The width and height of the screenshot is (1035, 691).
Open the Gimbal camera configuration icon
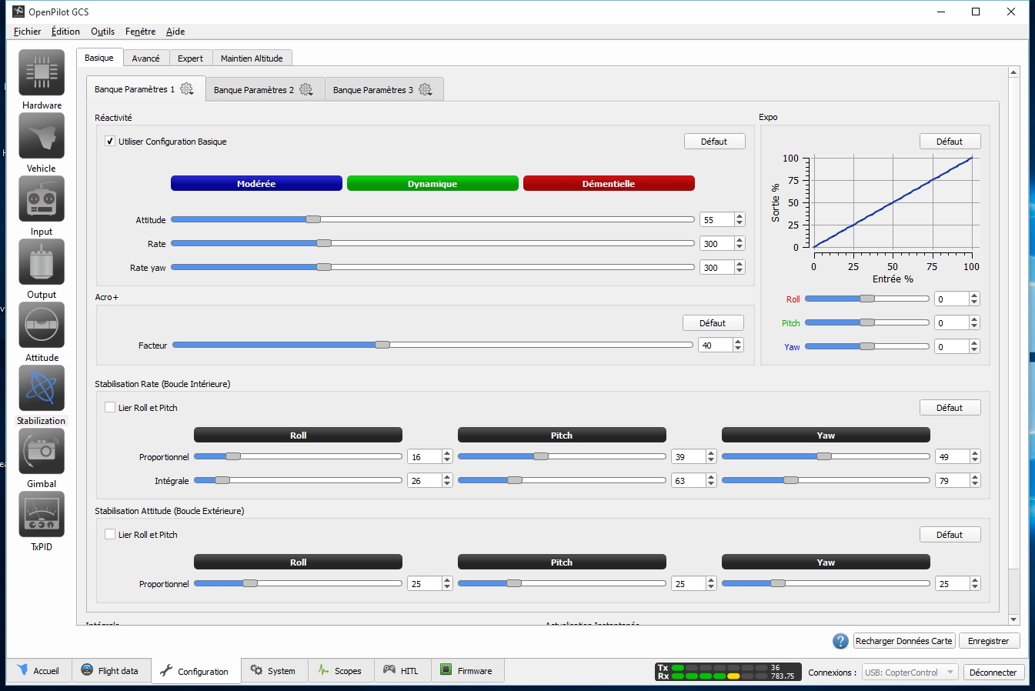[x=42, y=452]
